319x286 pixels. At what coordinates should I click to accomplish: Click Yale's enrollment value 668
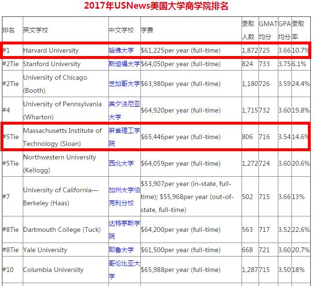(x=247, y=250)
